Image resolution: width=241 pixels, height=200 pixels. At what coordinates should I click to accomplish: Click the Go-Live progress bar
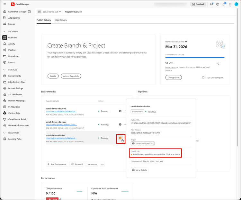195,57
